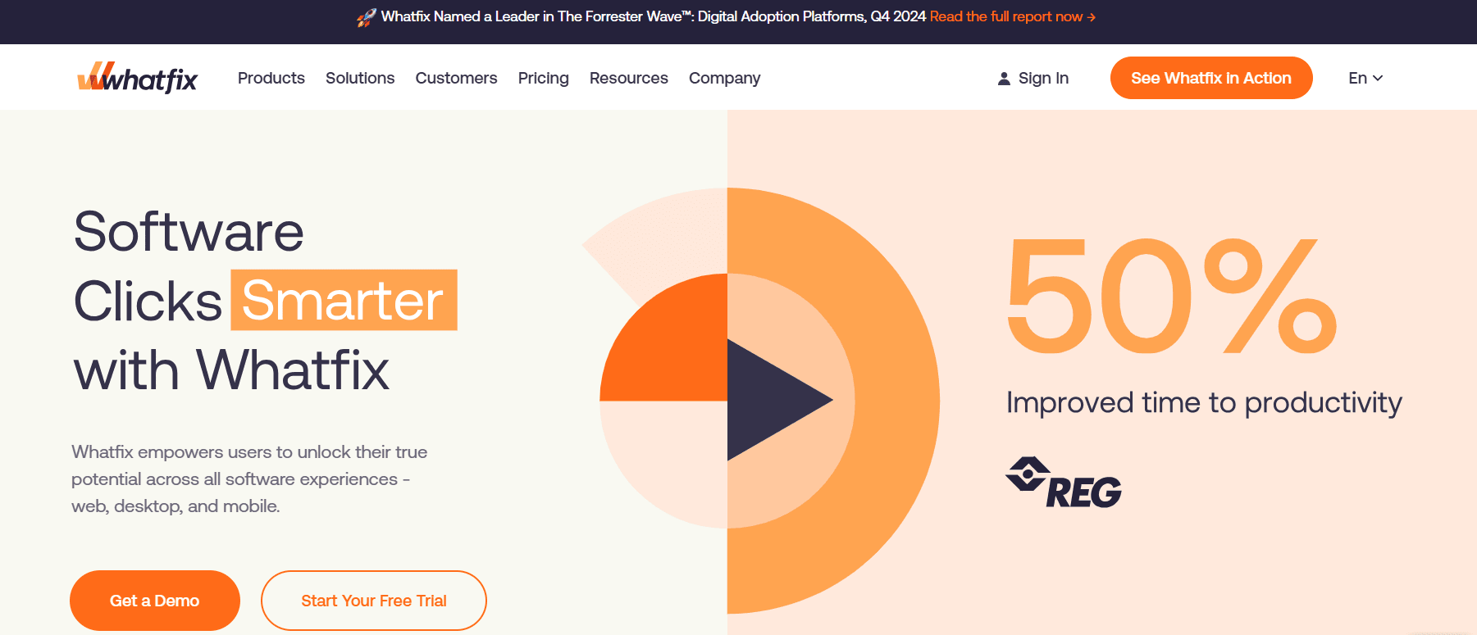This screenshot has width=1477, height=635.
Task: Click Read the full report now link
Action: click(x=1013, y=16)
